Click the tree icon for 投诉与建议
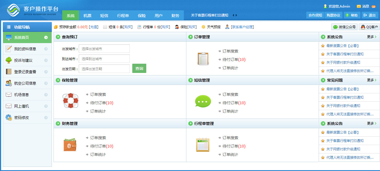Image resolution: width=380 pixels, height=171 pixels. tap(9, 60)
